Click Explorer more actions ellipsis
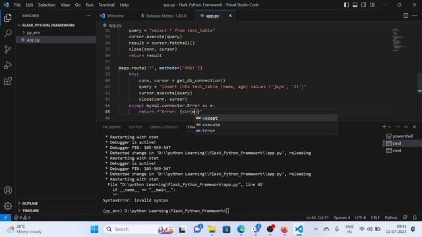 (x=88, y=16)
